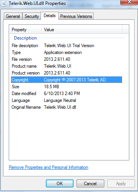Switch to the General tab
Screen dimensions: 138x192
(13, 16)
